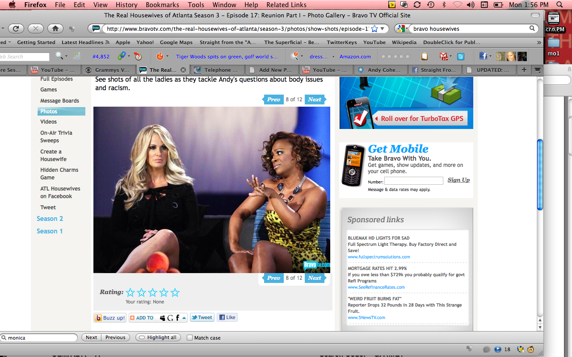The width and height of the screenshot is (572, 357).
Task: Toggle Highlight all in the find bar
Action: pos(158,338)
